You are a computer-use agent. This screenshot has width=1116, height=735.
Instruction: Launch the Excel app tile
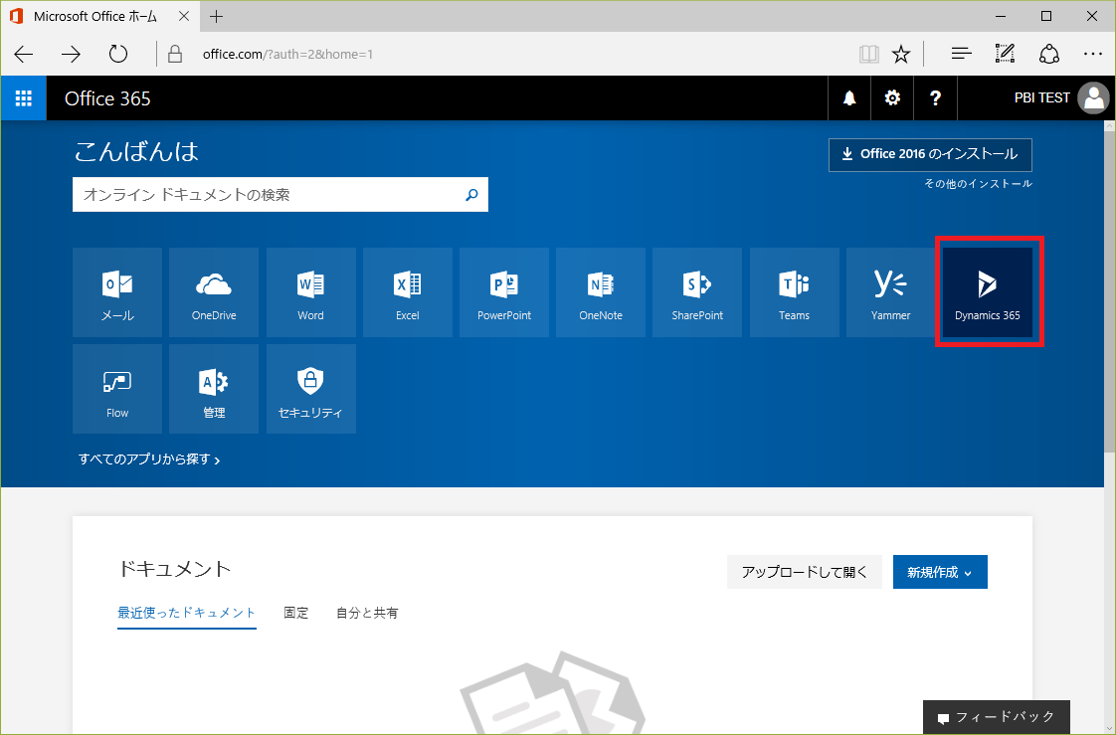coord(408,292)
